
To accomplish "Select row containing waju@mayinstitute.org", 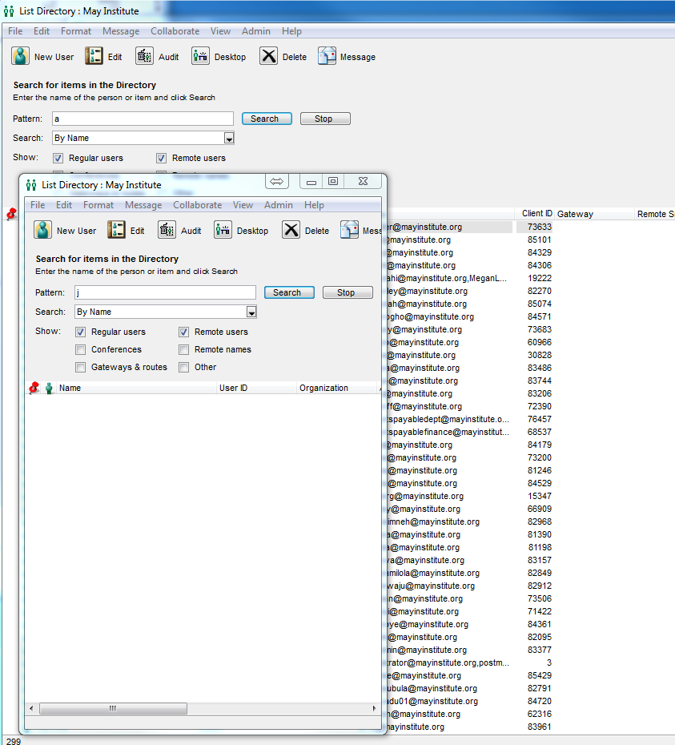I will pyautogui.click(x=469, y=586).
